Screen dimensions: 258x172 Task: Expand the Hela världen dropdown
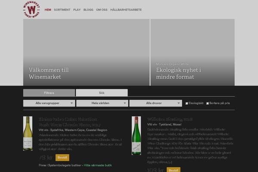click(x=102, y=103)
